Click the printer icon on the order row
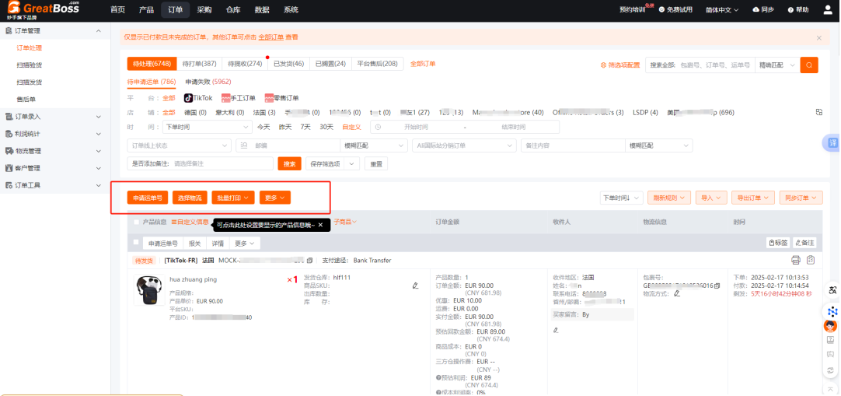Viewport: 841px width, 396px height. [x=795, y=260]
